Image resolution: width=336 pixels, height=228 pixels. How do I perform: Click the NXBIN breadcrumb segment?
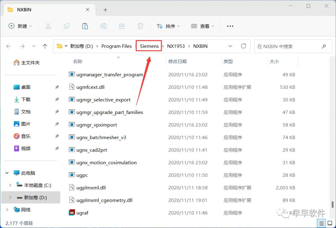[x=200, y=46]
